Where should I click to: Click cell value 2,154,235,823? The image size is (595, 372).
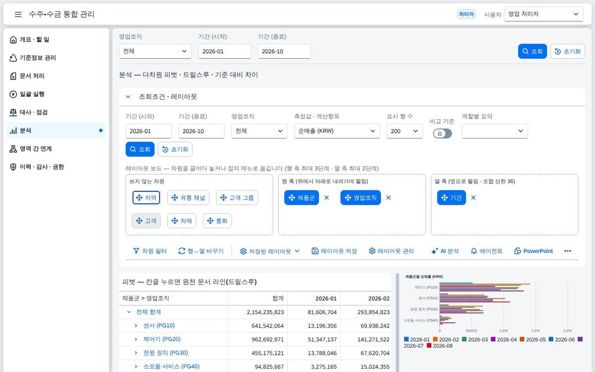[265, 312]
